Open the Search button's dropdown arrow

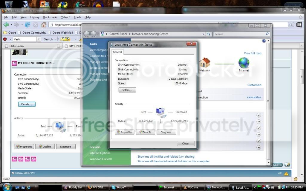click(x=55, y=39)
